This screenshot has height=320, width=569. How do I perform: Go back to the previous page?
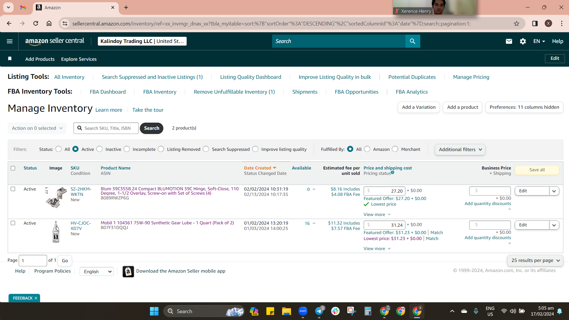point(9,23)
